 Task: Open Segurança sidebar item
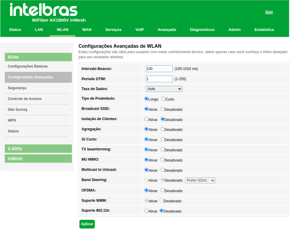point(17,88)
